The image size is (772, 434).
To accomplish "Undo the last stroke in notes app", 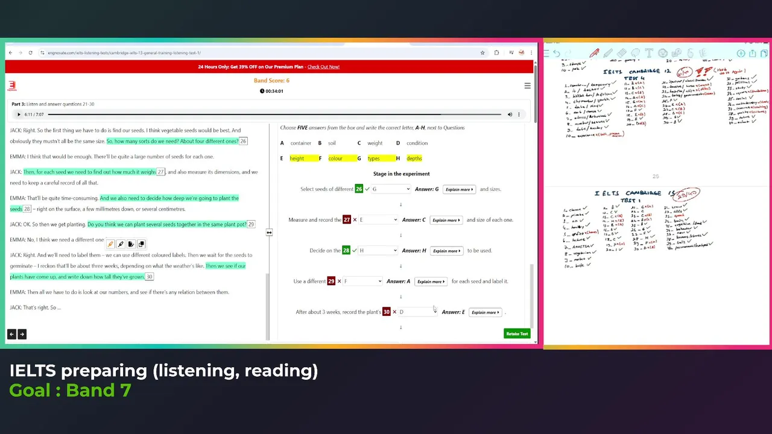I will (557, 54).
